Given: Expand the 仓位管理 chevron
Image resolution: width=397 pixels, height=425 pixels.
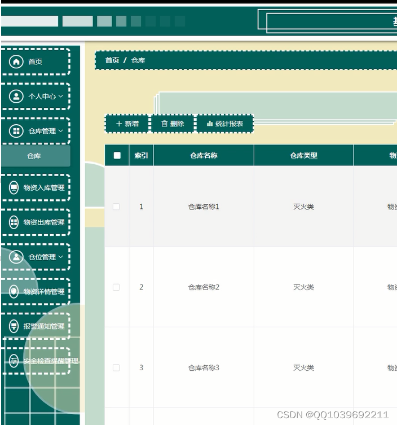Looking at the screenshot, I should (61, 257).
